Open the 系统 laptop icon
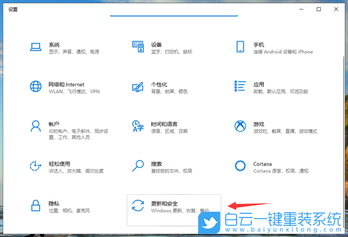The image size is (348, 237). [36, 47]
